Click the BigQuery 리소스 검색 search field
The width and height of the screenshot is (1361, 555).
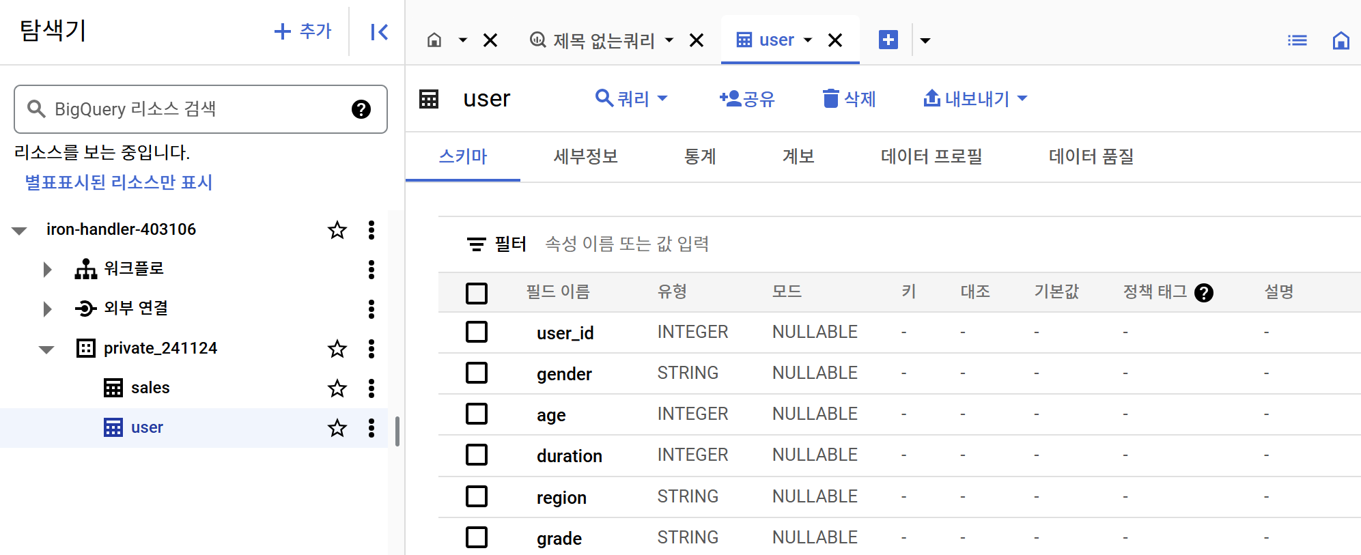[x=201, y=109]
